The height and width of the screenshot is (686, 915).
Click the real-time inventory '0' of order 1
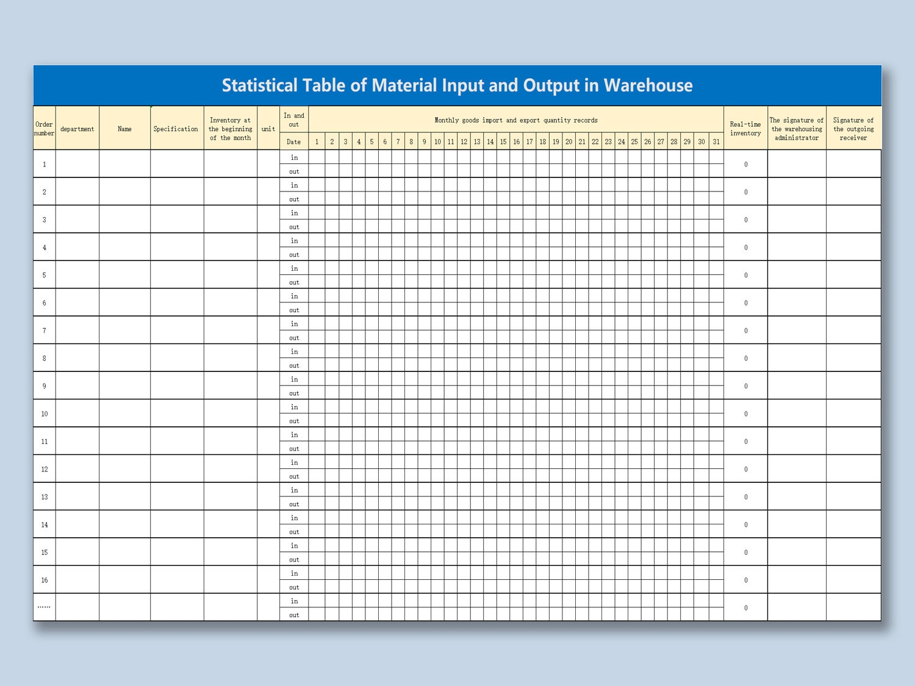pyautogui.click(x=745, y=164)
